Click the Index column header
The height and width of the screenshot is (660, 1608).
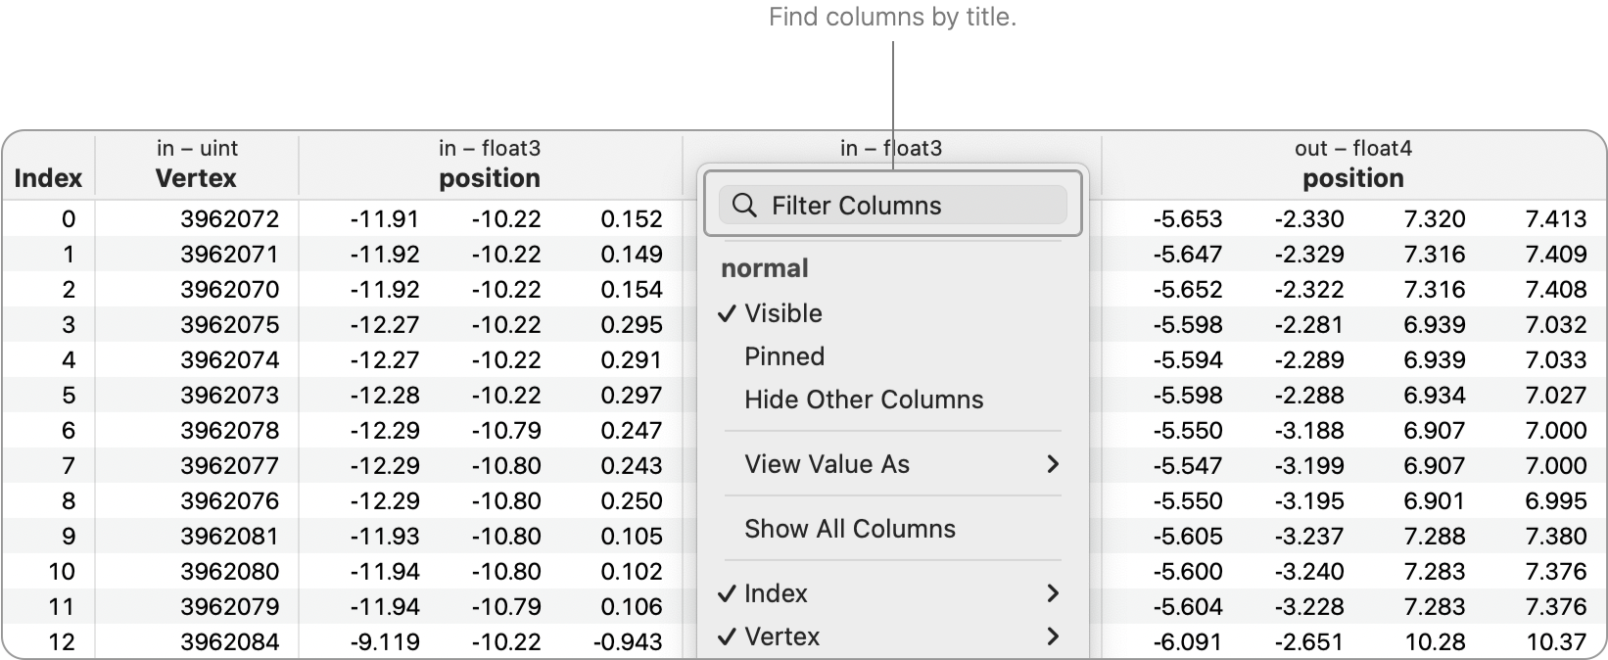coord(49,178)
